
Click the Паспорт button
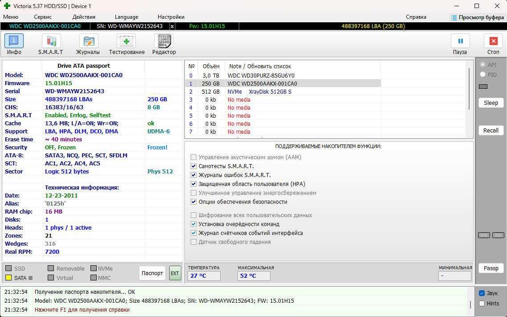pyautogui.click(x=152, y=273)
